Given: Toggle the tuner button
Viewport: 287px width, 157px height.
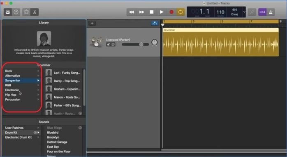Looking at the screenshot, I should click(252, 12).
